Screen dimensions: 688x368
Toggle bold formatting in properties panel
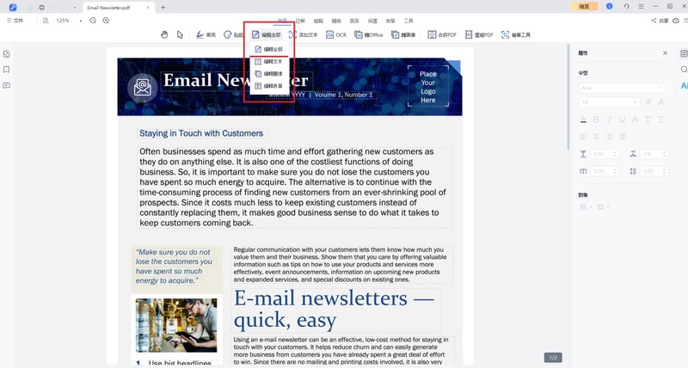(x=596, y=120)
